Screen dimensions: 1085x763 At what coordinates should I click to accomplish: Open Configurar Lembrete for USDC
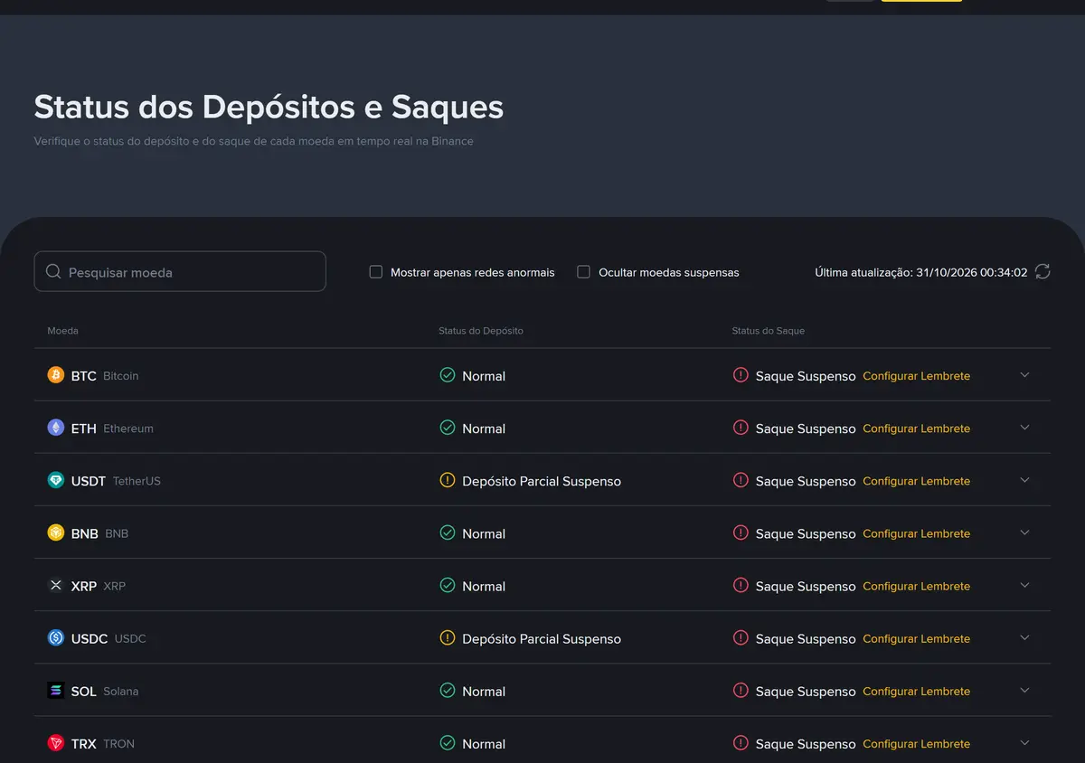[x=916, y=638]
